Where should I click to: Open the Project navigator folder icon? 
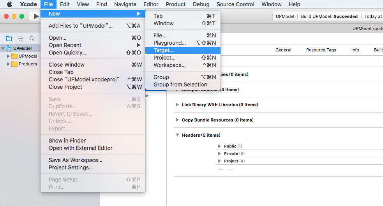9,39
